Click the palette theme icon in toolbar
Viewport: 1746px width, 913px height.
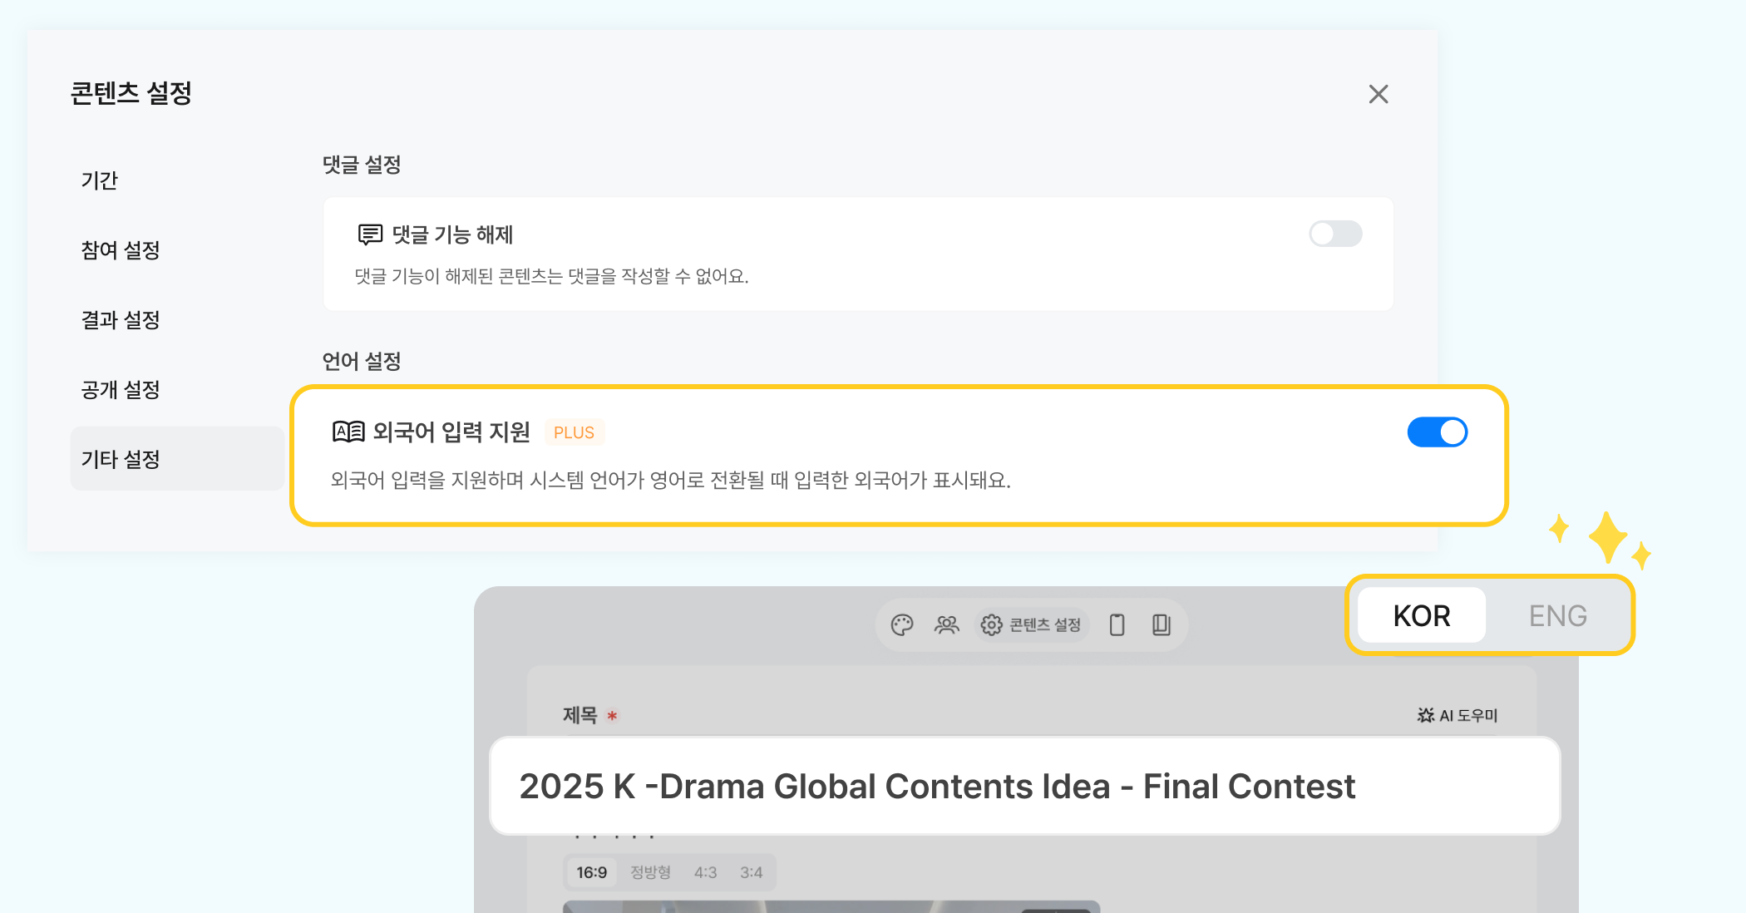click(x=902, y=624)
